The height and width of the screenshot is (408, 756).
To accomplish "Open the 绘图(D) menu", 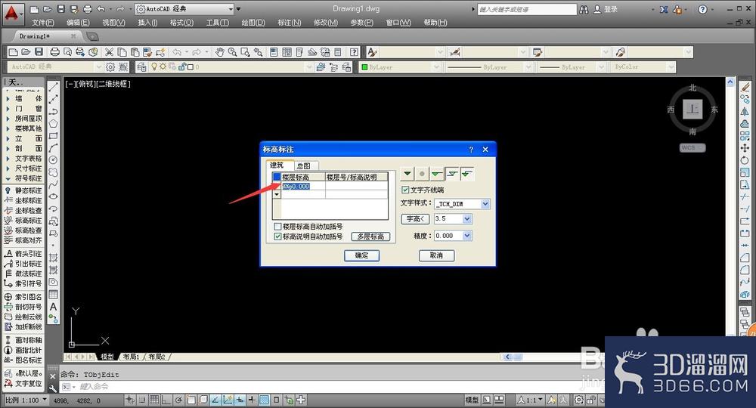I will [x=253, y=23].
